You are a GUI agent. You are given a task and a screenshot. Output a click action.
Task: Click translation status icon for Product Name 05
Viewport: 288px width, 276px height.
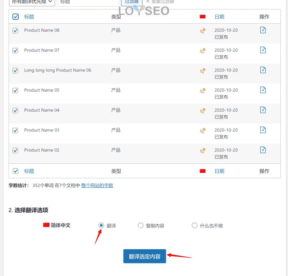pos(202,91)
